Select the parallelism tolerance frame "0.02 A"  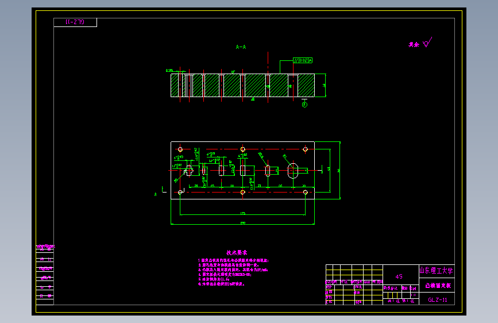pyautogui.click(x=303, y=60)
